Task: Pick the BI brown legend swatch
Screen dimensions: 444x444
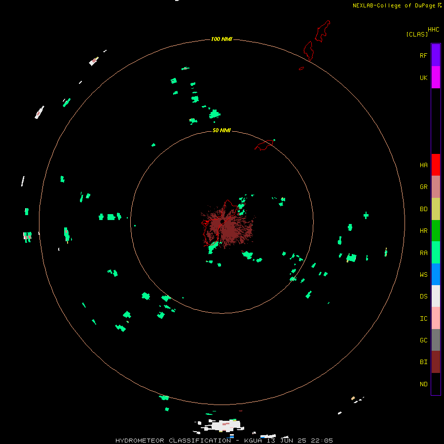Action: point(436,362)
